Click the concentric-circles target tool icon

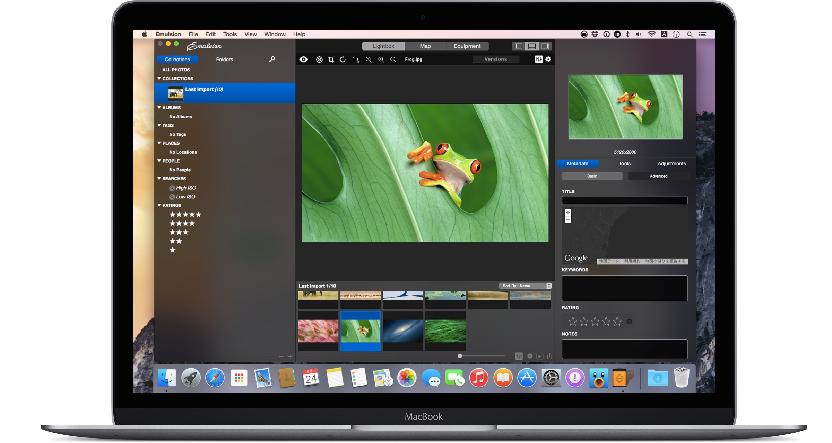point(319,60)
